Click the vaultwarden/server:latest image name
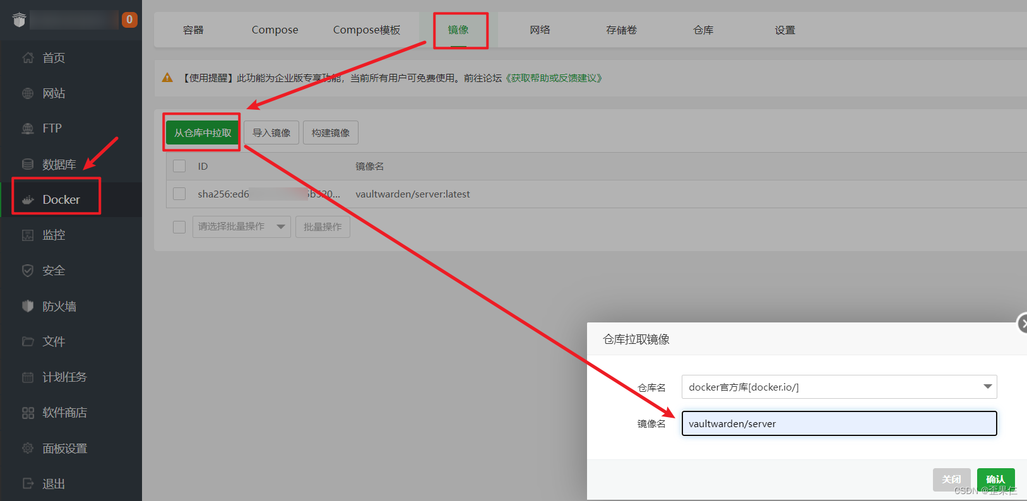Image resolution: width=1027 pixels, height=501 pixels. [413, 194]
